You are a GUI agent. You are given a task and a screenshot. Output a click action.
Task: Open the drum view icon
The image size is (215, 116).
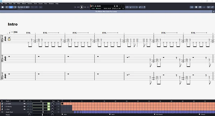(204, 7)
